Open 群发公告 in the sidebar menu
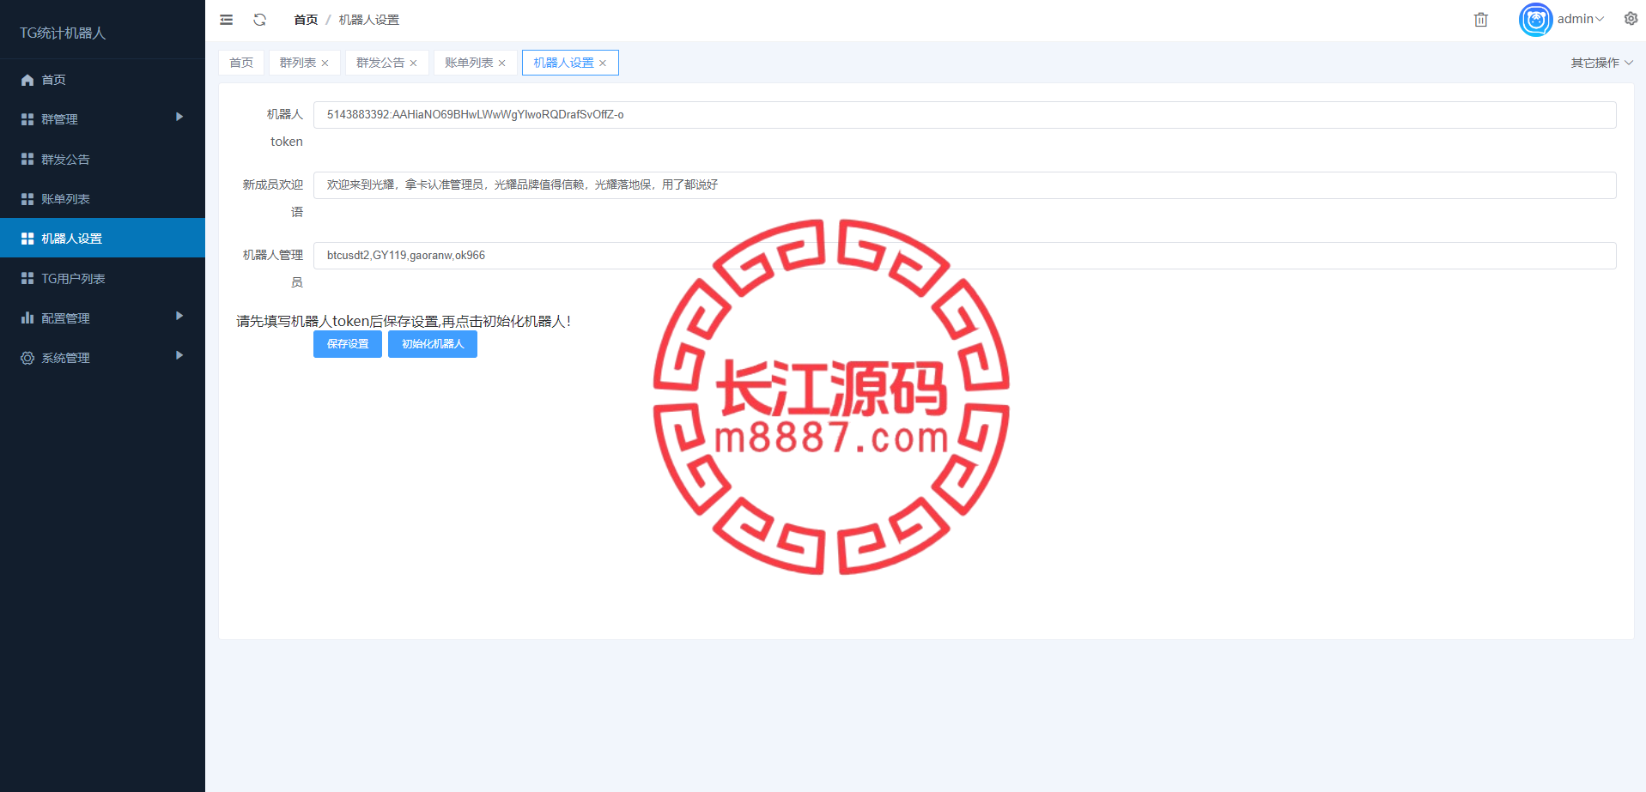 102,160
